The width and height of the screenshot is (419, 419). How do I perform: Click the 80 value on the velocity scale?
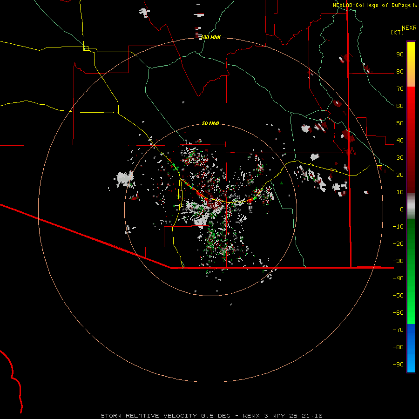400,72
